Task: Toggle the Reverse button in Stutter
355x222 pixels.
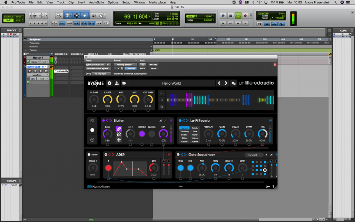Action: coord(152,134)
